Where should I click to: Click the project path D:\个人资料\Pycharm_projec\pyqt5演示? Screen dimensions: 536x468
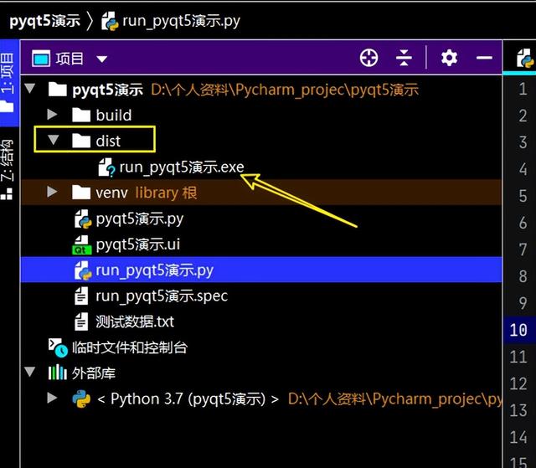click(x=285, y=90)
